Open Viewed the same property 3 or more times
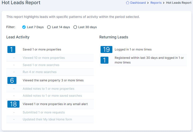 [x=50, y=80]
